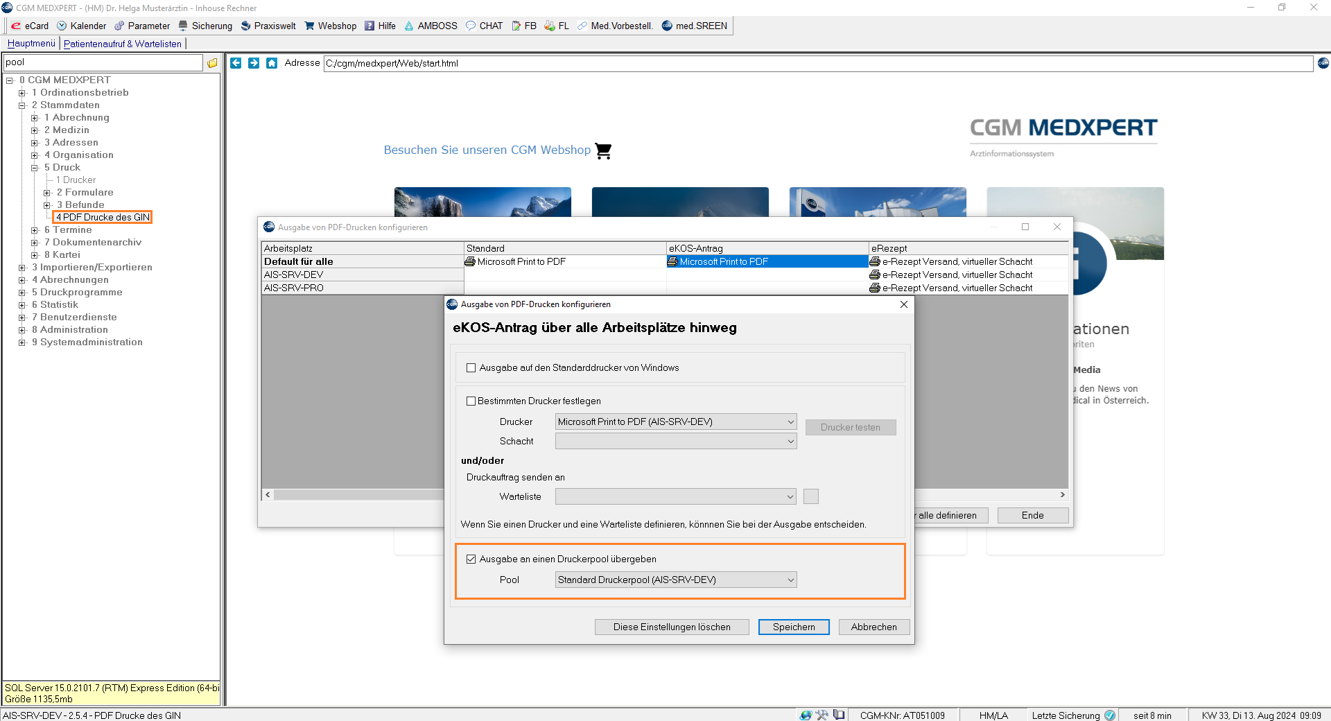
Task: Click the Letzte Sicherung checkmark status icon
Action: pyautogui.click(x=1110, y=715)
